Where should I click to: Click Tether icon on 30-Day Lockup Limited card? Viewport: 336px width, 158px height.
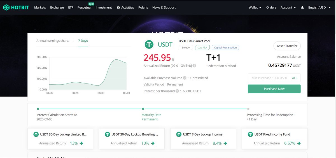coord(36,134)
